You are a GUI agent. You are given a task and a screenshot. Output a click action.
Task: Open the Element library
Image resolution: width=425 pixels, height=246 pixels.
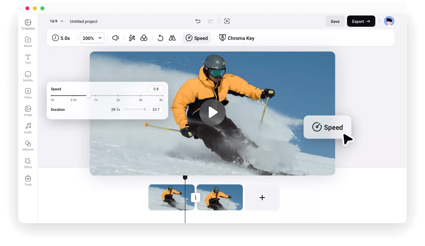pos(28,146)
